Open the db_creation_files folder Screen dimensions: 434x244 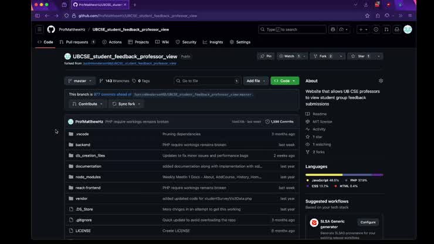coord(90,155)
